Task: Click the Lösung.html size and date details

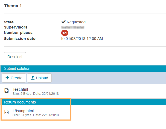Action: pos(36,115)
